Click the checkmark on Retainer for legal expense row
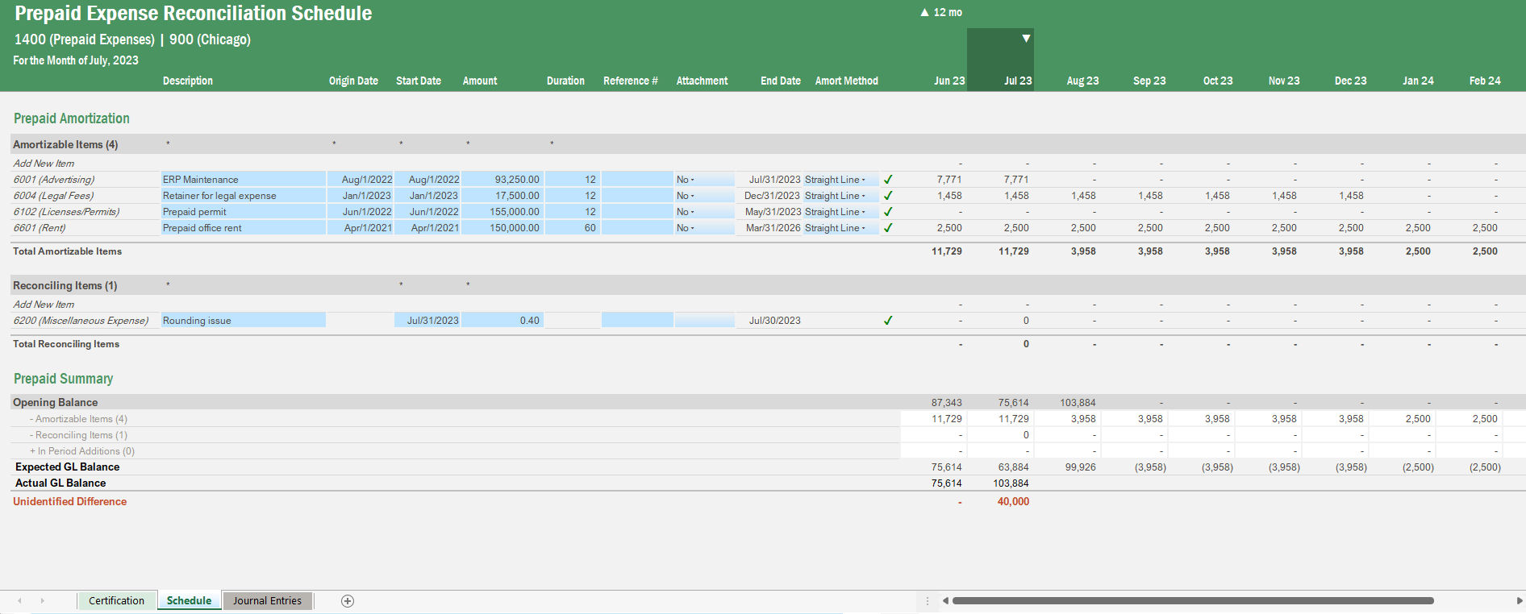Screen dimensions: 1526x614 (x=888, y=196)
